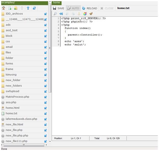Screen dimensions: 159x151
Task: Click the action arrow beside asa.php
Action: [x=46, y=102]
